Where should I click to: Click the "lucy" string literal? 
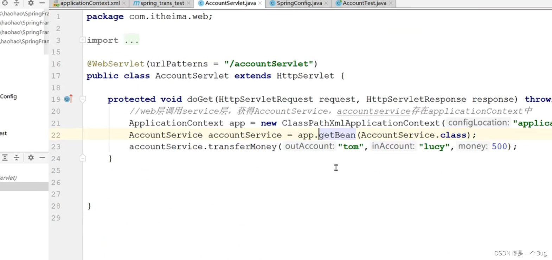click(x=434, y=147)
